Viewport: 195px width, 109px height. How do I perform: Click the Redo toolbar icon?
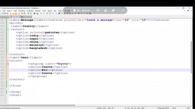pyautogui.click(x=31, y=13)
